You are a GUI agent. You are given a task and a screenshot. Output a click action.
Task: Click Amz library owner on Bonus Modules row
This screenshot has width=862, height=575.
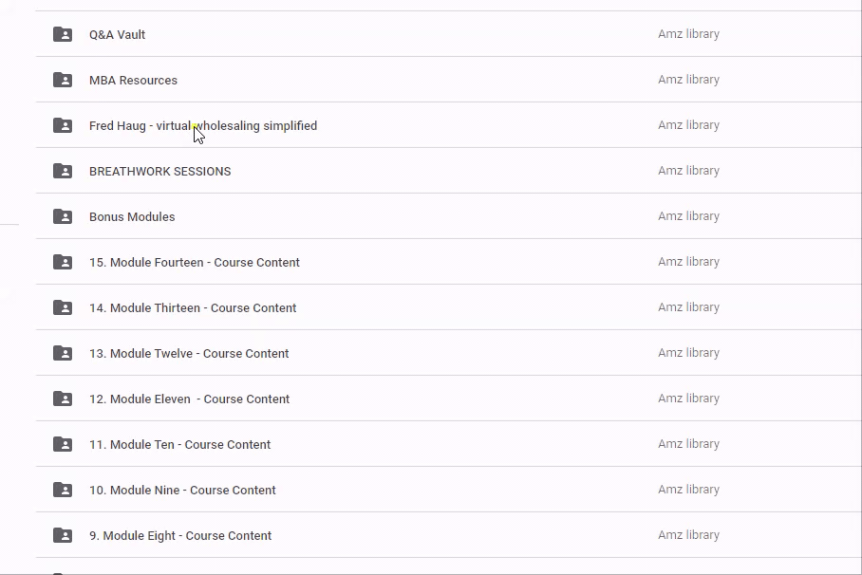click(x=688, y=216)
